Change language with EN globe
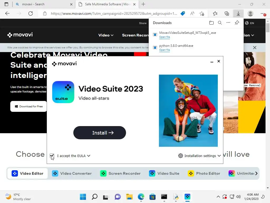Screen dimensions: 270x203 249,23
